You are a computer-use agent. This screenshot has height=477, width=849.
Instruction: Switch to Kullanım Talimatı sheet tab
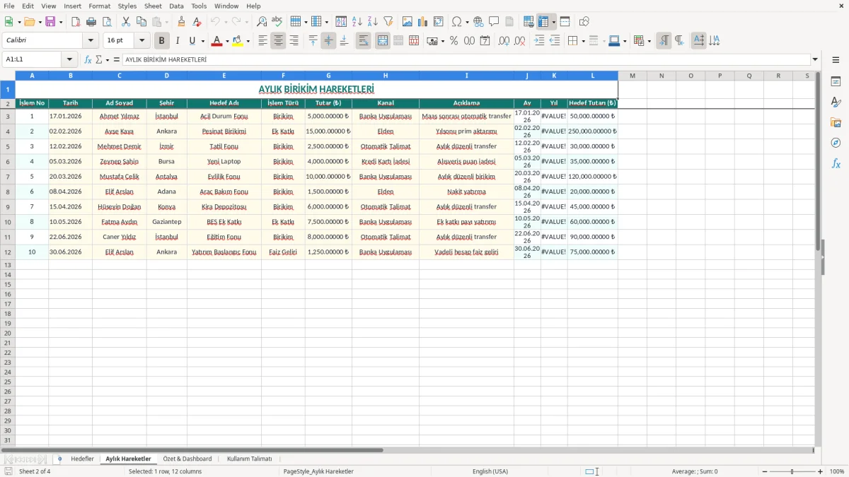(x=249, y=459)
